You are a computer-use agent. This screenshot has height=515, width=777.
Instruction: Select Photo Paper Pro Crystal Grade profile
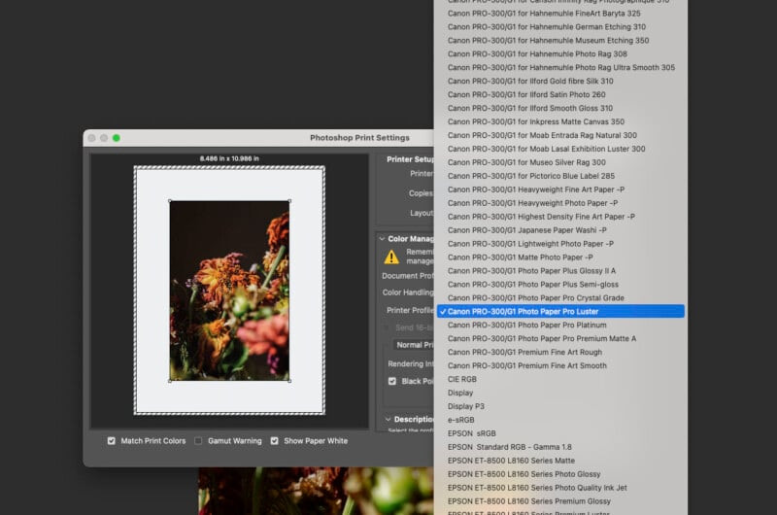[560, 298]
